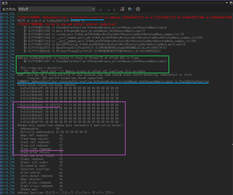Open the output window position options arrow
The width and height of the screenshot is (233, 195).
(227, 3)
